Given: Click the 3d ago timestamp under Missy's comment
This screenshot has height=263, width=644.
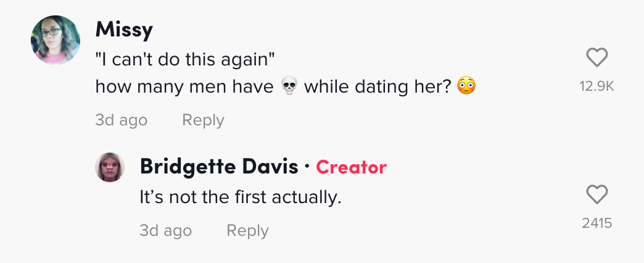Looking at the screenshot, I should coord(121,120).
